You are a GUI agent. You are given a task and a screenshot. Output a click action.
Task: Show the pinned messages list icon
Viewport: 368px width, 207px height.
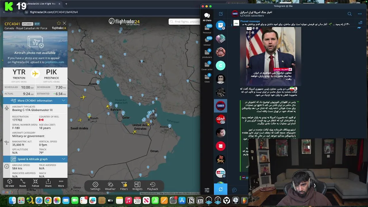[360, 23]
